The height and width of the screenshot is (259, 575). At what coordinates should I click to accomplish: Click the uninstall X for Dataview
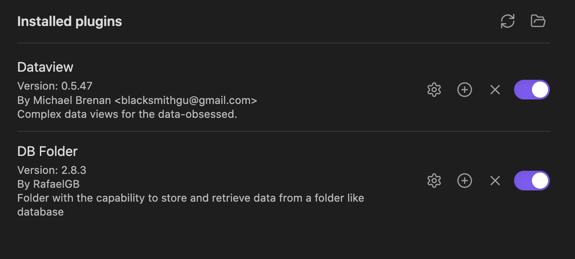[x=495, y=90]
